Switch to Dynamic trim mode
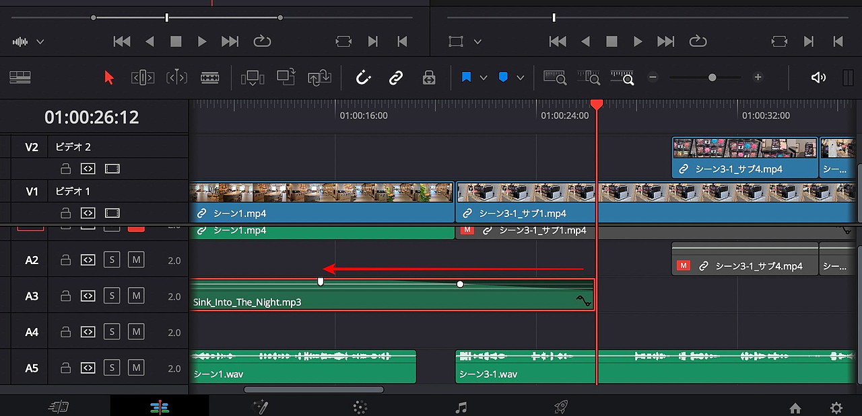The image size is (862, 416). pyautogui.click(x=176, y=77)
